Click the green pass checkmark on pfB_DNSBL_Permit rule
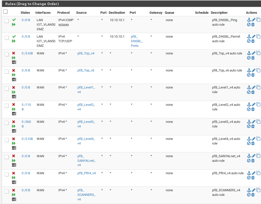261x204 pixels. (x=14, y=37)
